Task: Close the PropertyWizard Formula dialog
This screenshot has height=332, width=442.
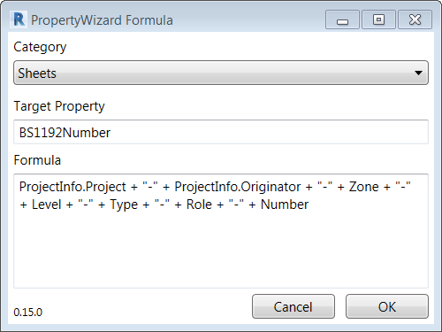Action: [x=415, y=19]
